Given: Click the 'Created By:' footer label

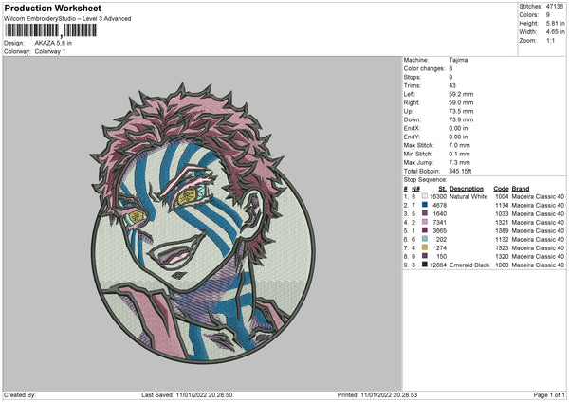Looking at the screenshot, I should pyautogui.click(x=20, y=394).
